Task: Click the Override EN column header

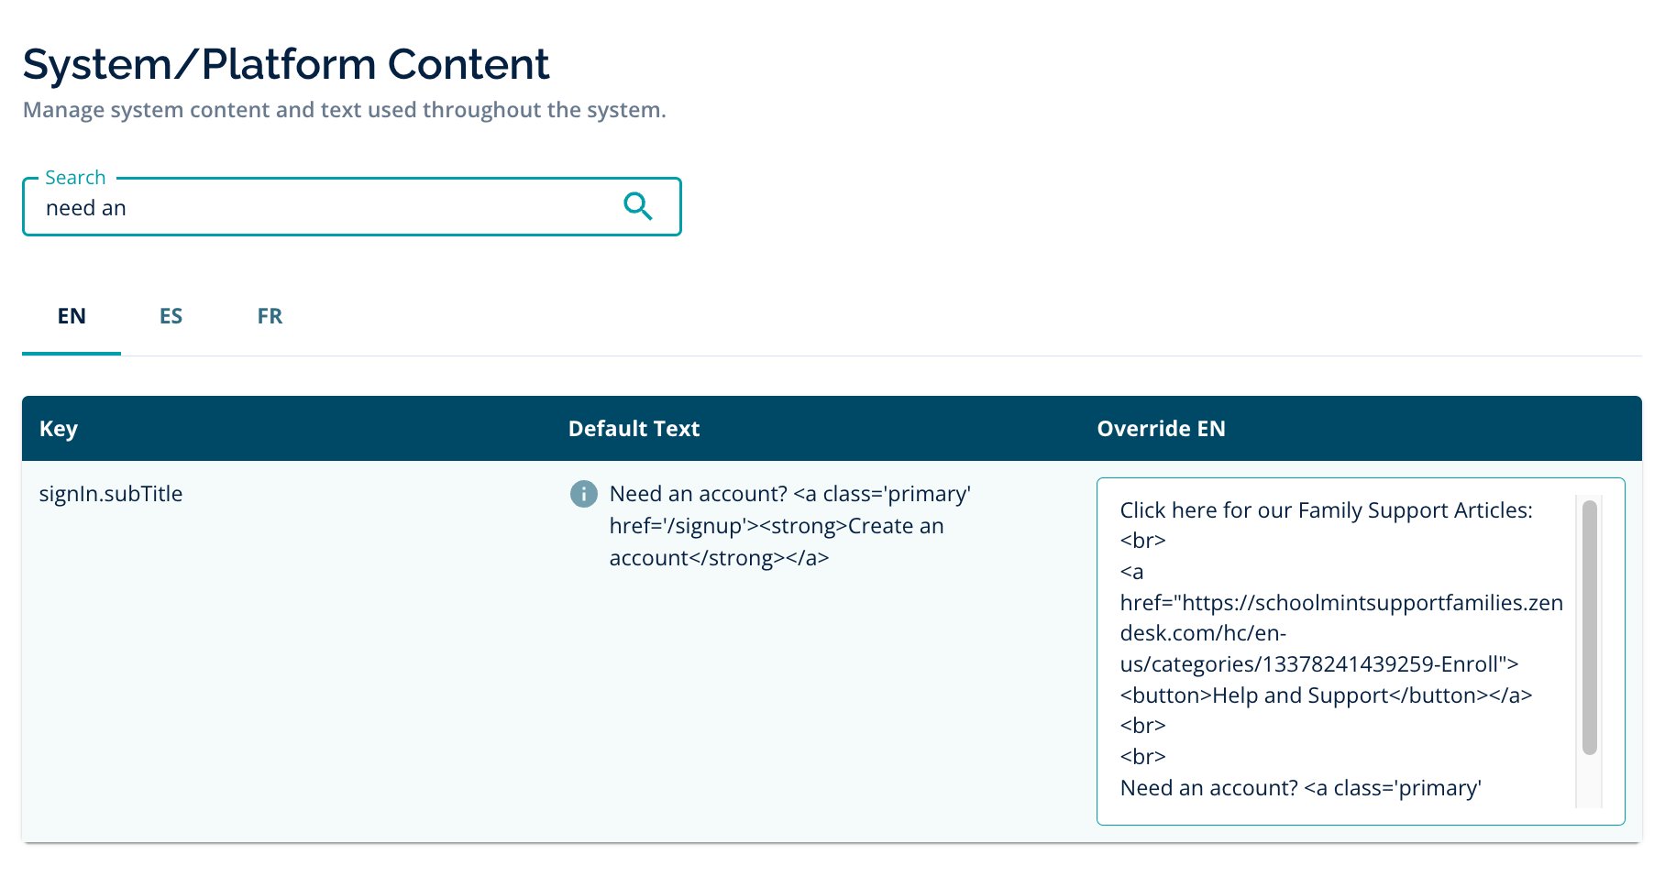Action: click(1161, 429)
